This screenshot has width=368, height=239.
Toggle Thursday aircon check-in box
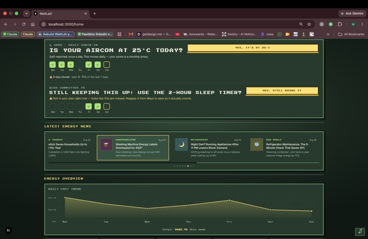tap(79, 64)
